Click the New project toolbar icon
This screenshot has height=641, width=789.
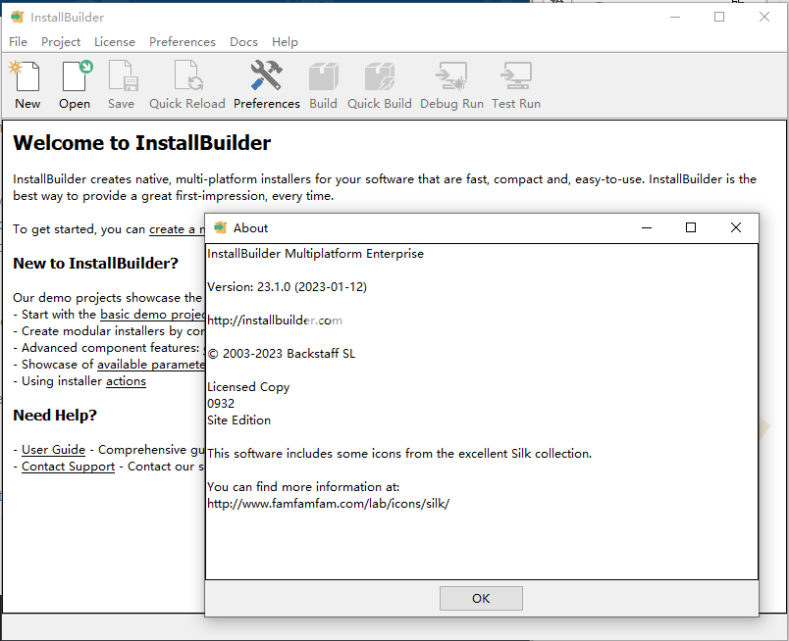(x=27, y=84)
